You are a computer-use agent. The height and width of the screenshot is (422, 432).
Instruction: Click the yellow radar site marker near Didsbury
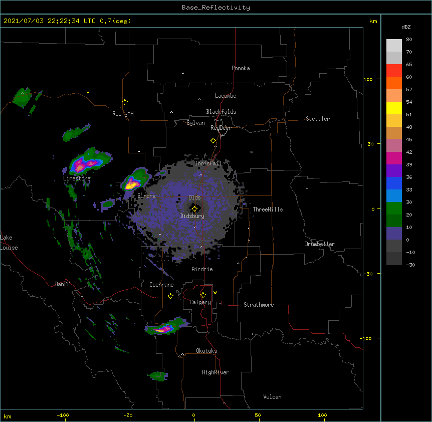tap(194, 209)
